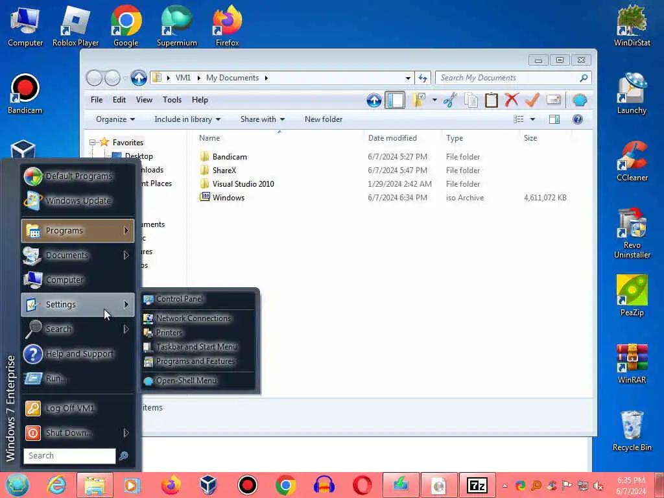Open the File menu
This screenshot has height=498, width=664.
[97, 100]
